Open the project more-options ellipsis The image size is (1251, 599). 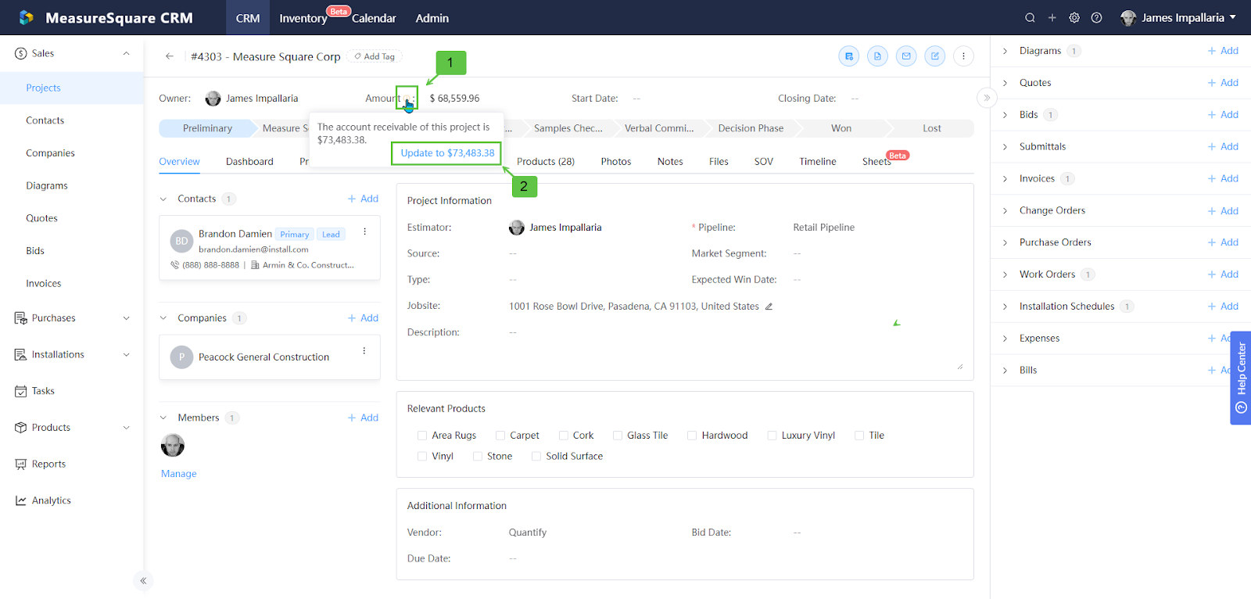[963, 56]
